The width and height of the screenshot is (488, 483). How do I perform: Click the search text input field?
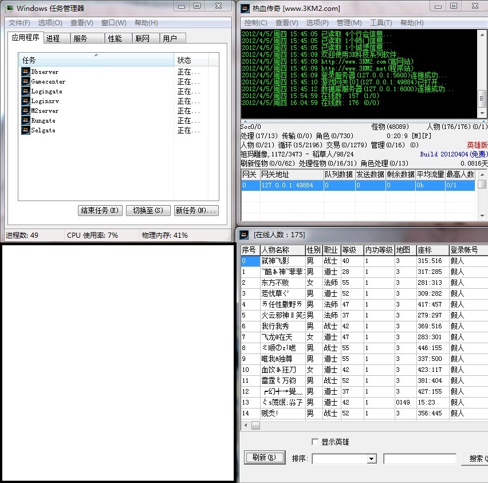(x=419, y=459)
